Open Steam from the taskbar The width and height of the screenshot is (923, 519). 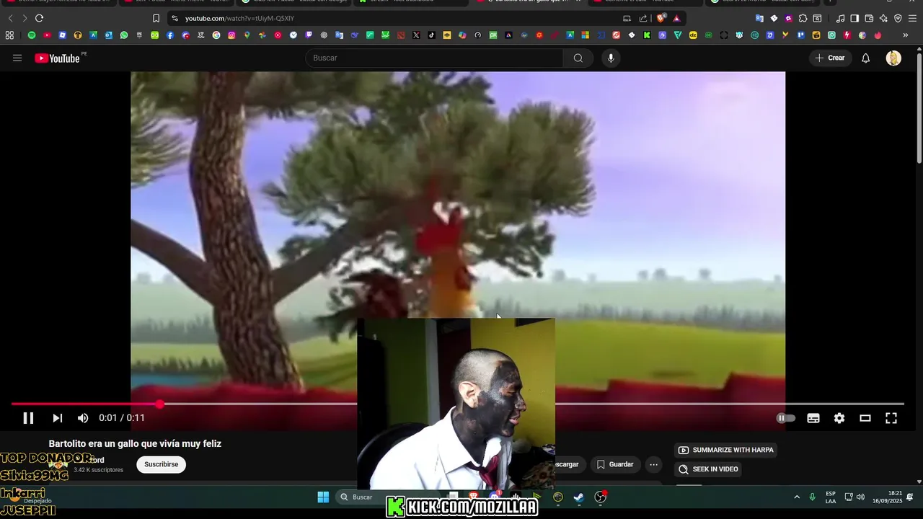pyautogui.click(x=578, y=497)
